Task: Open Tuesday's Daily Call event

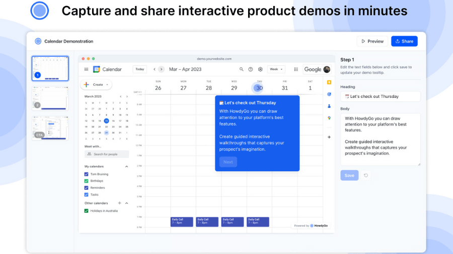Action: (207, 222)
